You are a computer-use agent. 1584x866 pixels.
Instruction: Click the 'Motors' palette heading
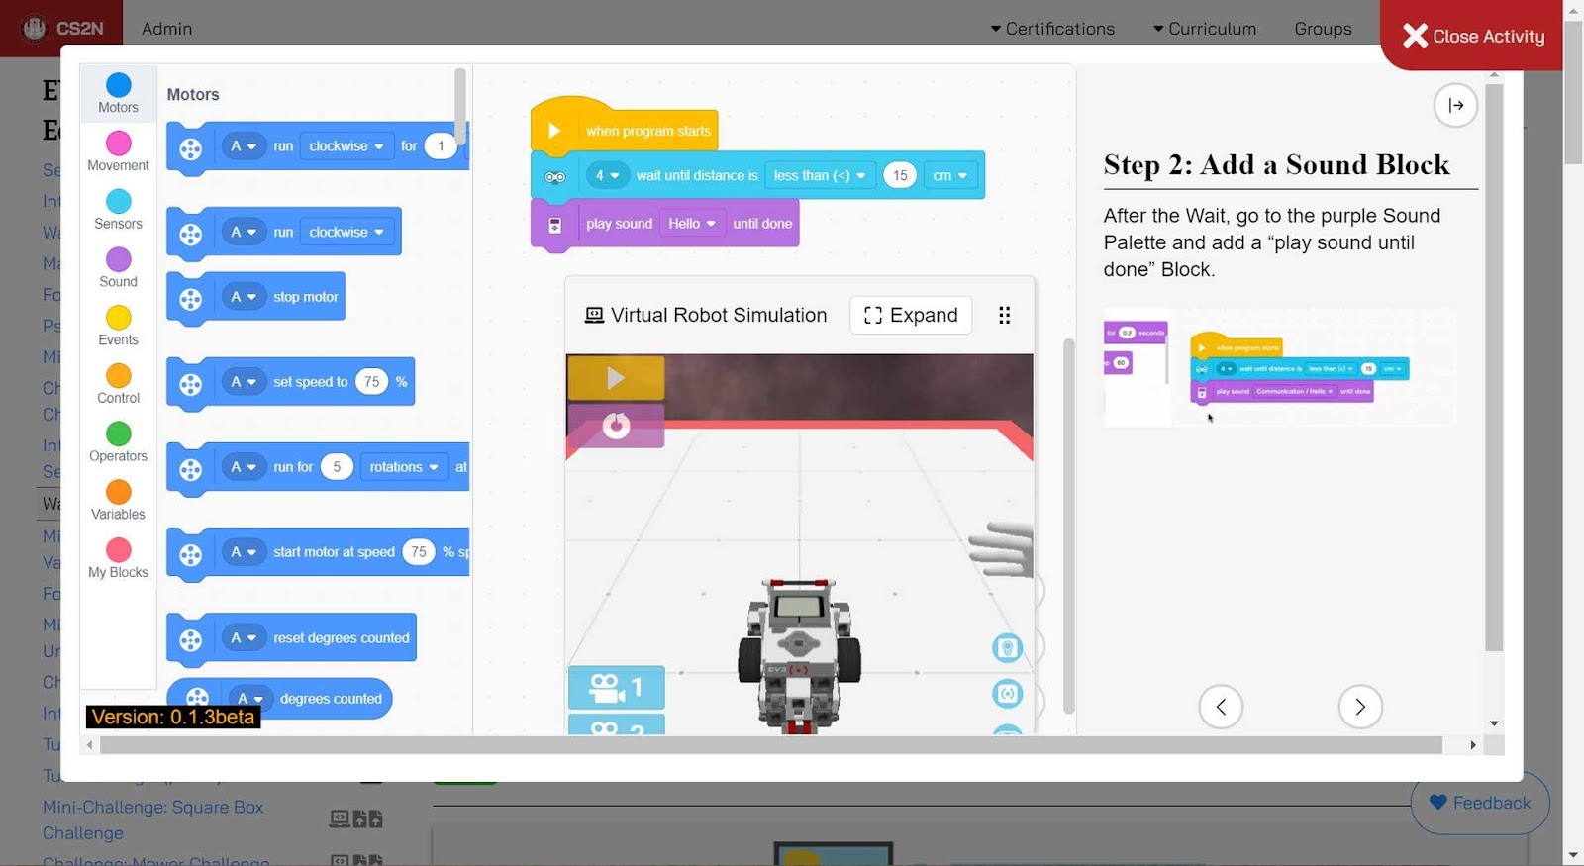tap(193, 95)
